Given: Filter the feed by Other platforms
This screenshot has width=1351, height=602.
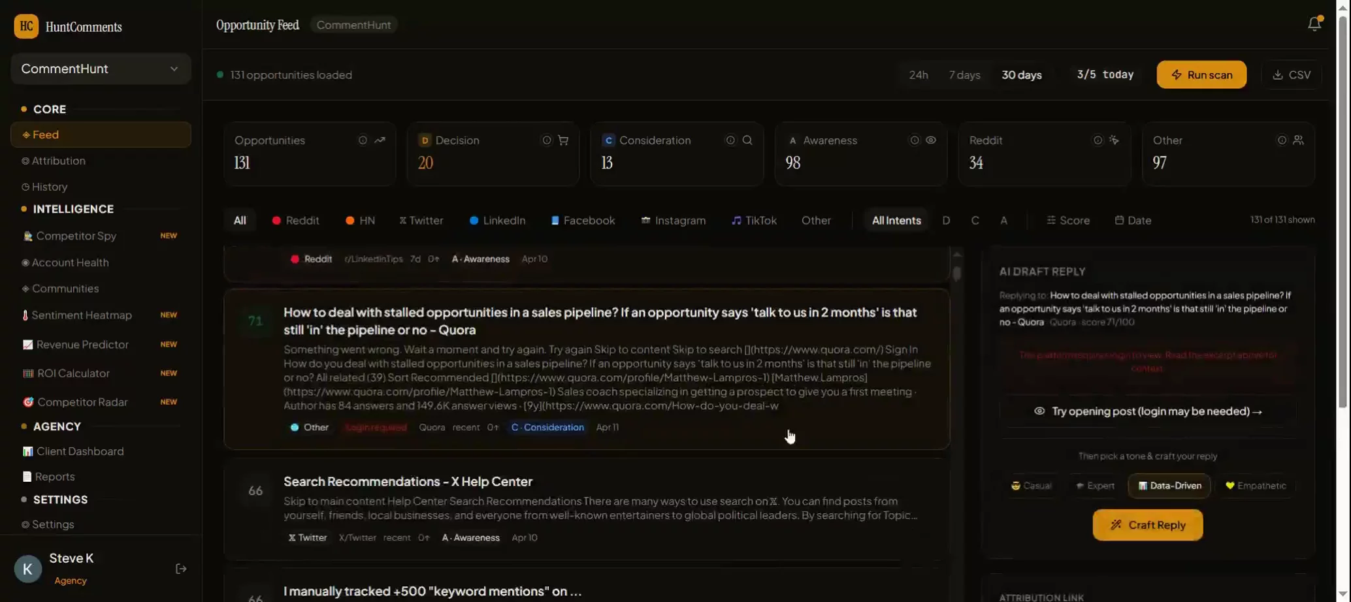Looking at the screenshot, I should click(x=816, y=221).
